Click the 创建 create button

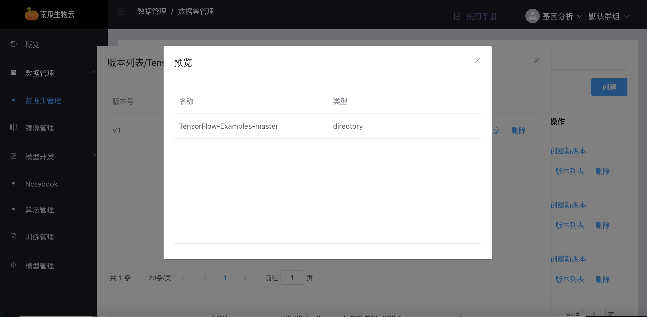tap(609, 87)
